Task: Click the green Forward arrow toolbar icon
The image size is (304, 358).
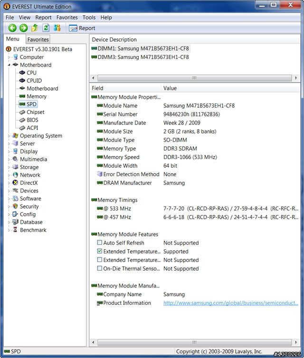Action: pyautogui.click(x=23, y=28)
